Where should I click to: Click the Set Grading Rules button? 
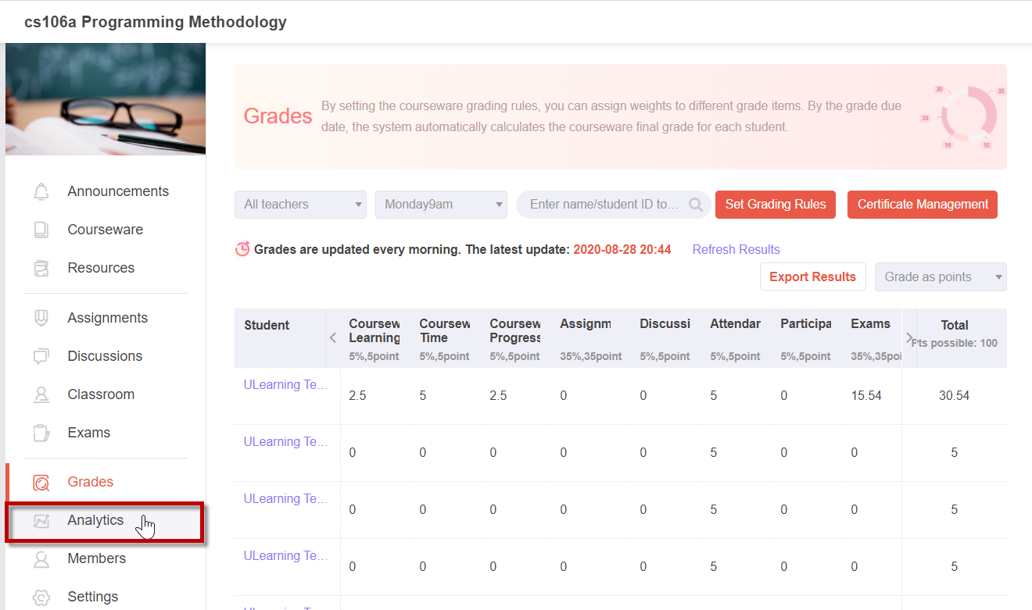point(776,205)
